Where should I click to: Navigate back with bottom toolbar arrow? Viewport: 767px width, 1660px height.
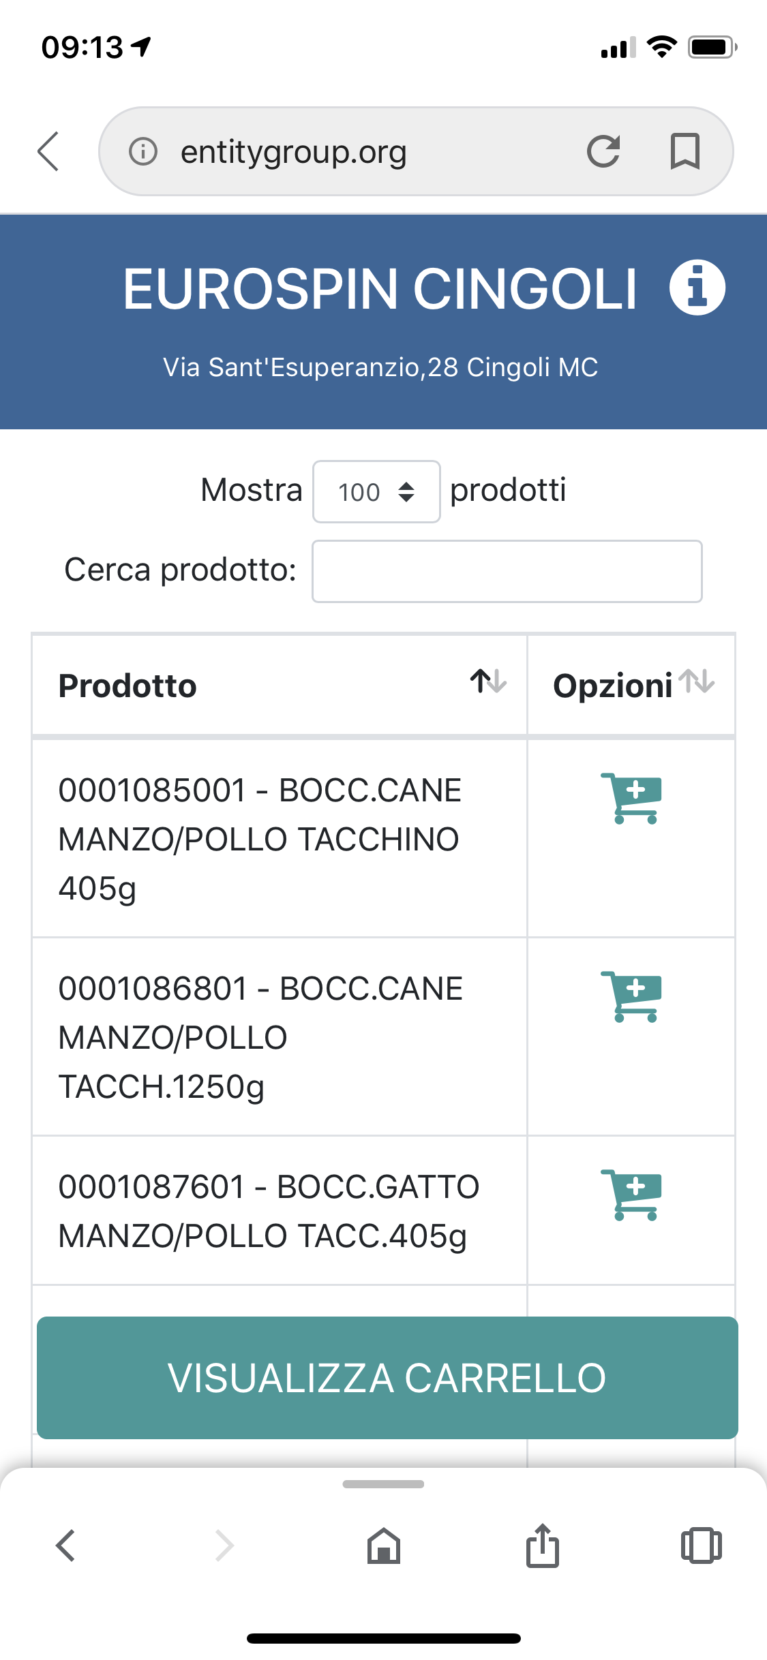click(x=65, y=1546)
